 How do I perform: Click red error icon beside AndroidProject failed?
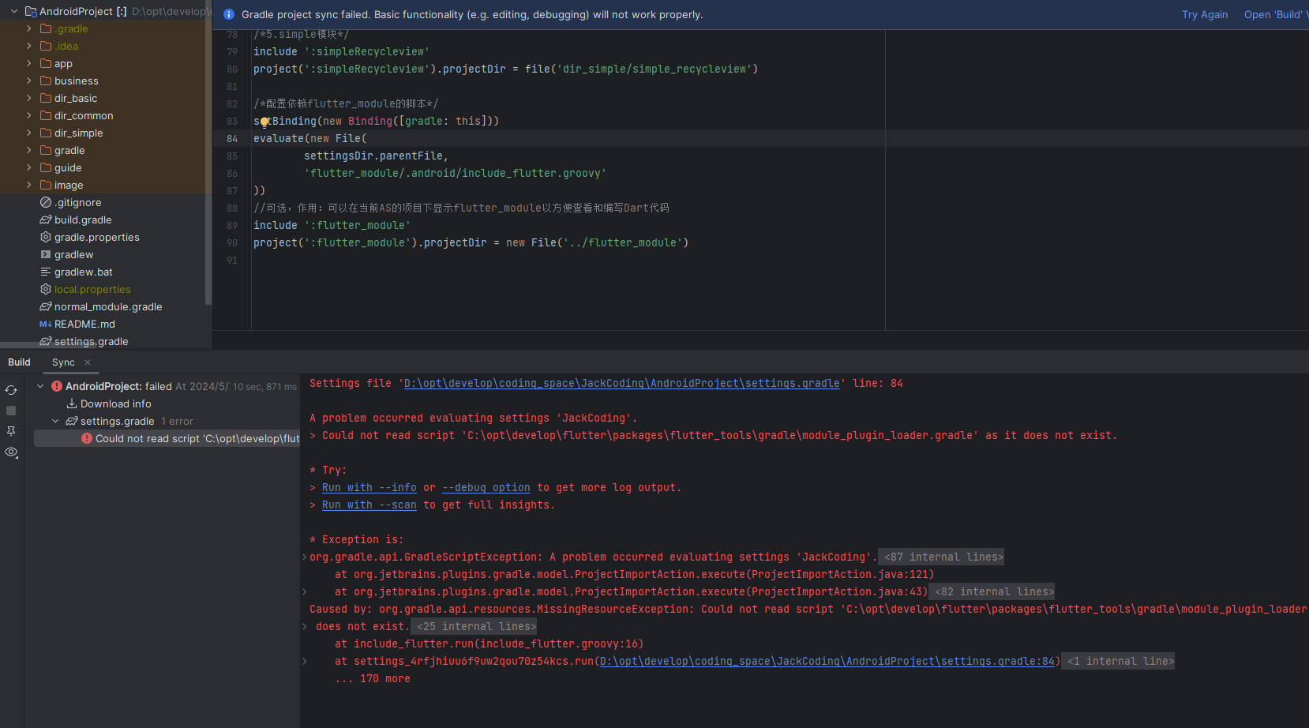pos(57,386)
